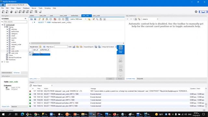This screenshot has width=208, height=117.
Task: Collapse the restaurant schema node
Action: 2,25
